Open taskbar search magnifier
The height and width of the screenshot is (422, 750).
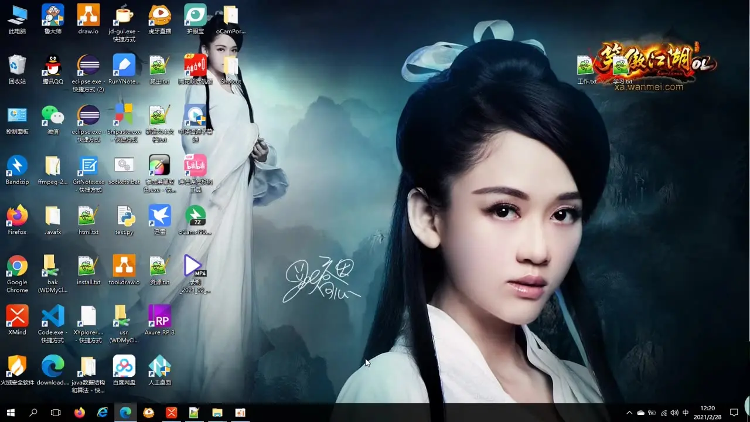(x=33, y=413)
